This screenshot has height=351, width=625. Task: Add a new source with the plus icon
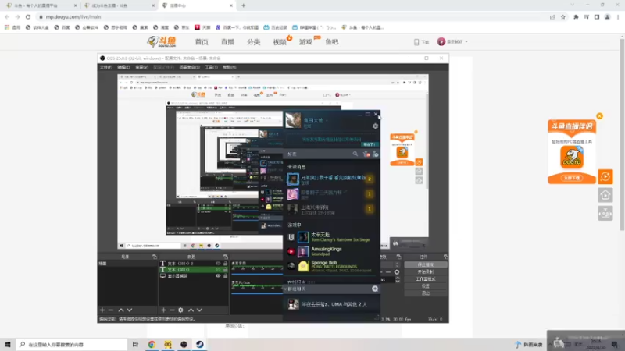coord(163,310)
